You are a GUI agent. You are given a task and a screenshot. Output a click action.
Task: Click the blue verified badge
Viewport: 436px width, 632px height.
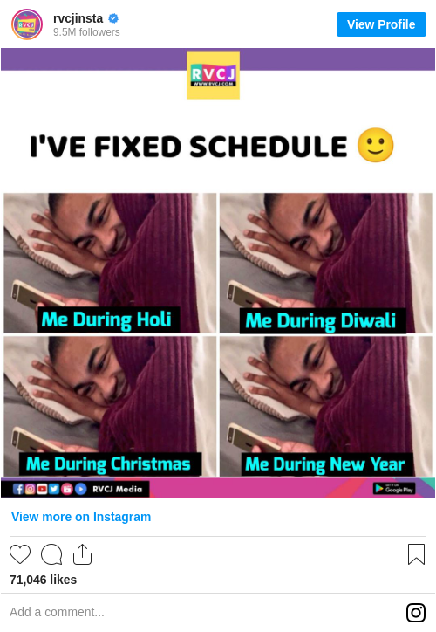[113, 18]
